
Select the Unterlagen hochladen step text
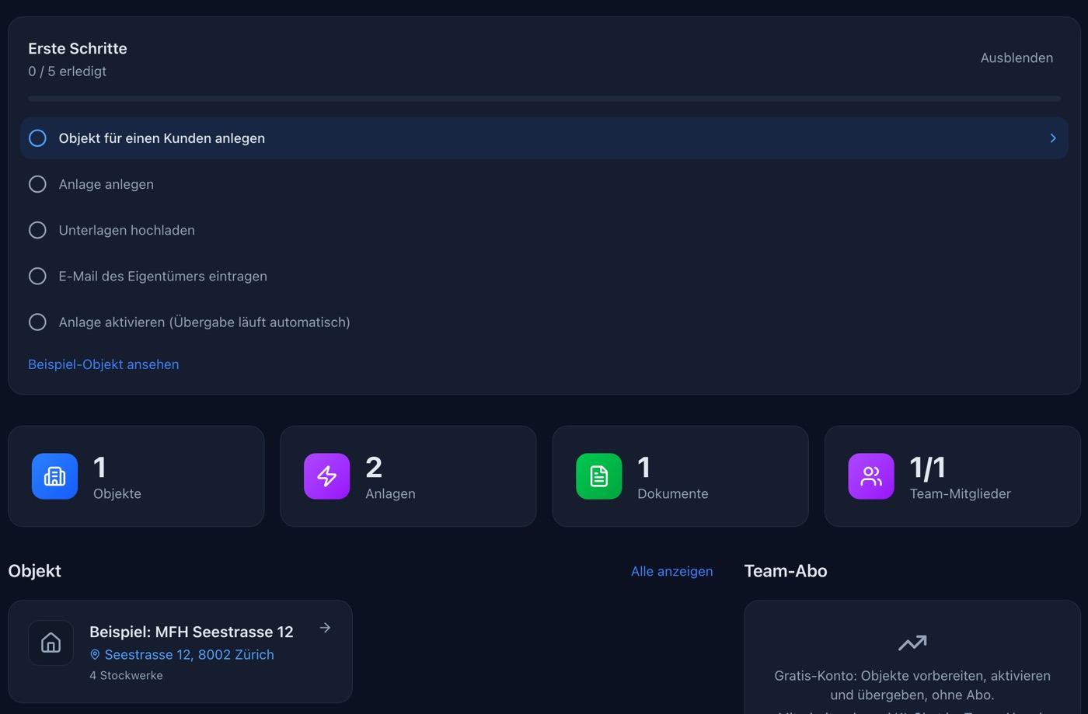point(127,230)
